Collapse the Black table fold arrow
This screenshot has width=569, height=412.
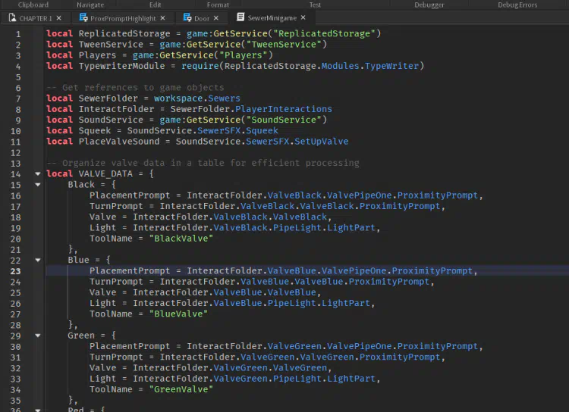[38, 185]
